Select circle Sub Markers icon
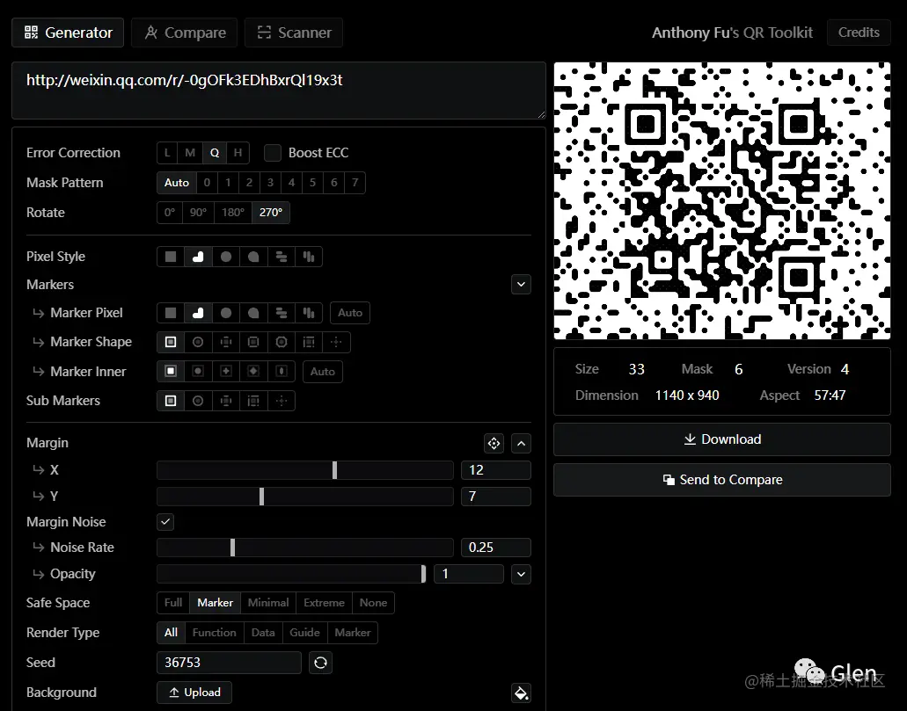907x711 pixels. click(198, 401)
